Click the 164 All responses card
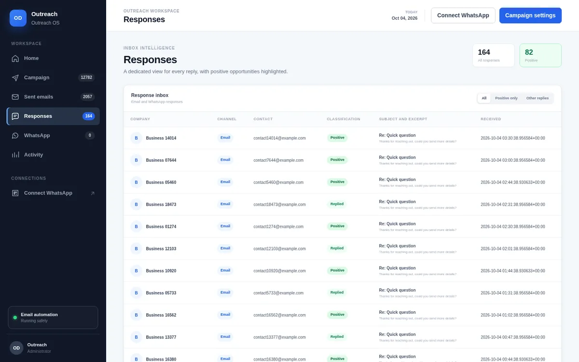This screenshot has width=579, height=362. (494, 56)
